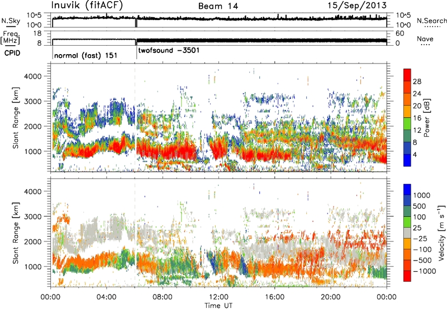
Task: Click the 'Power [dB]' colorbar label
Action: 427,118
